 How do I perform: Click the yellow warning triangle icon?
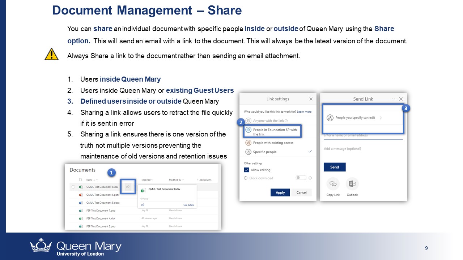pos(51,54)
